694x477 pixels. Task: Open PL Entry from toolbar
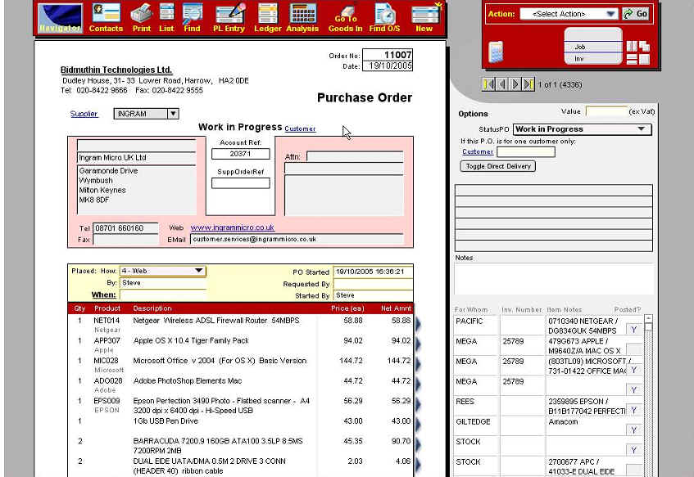point(229,18)
